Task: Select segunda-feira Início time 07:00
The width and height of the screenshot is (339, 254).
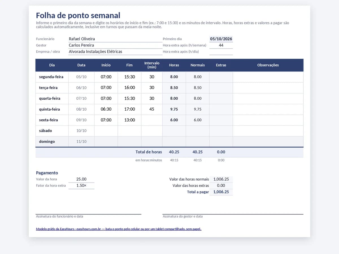Action: click(x=106, y=77)
